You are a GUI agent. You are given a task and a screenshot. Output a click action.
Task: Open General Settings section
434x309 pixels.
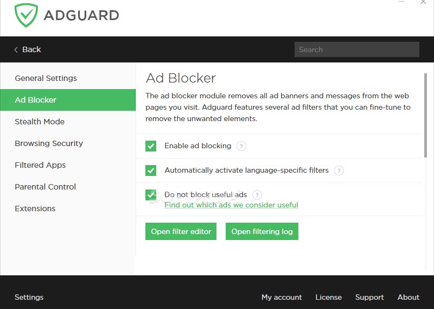point(68,78)
